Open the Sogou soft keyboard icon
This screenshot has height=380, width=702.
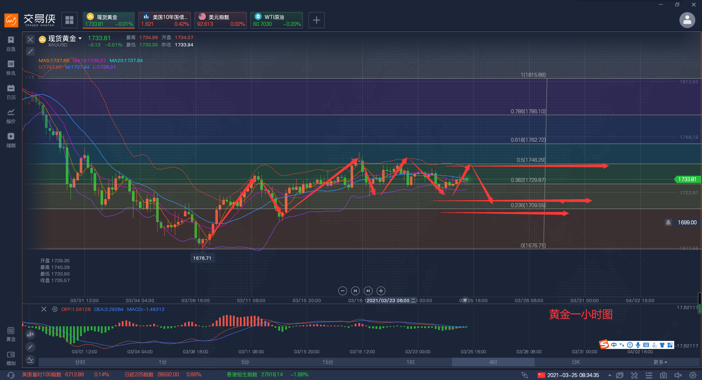[646, 345]
